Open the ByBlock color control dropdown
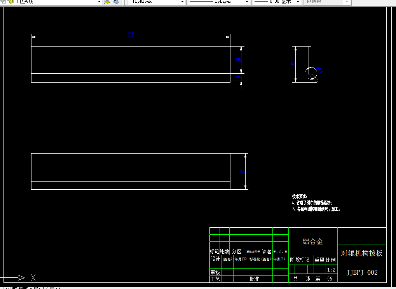This screenshot has width=396, height=289. [x=182, y=2]
